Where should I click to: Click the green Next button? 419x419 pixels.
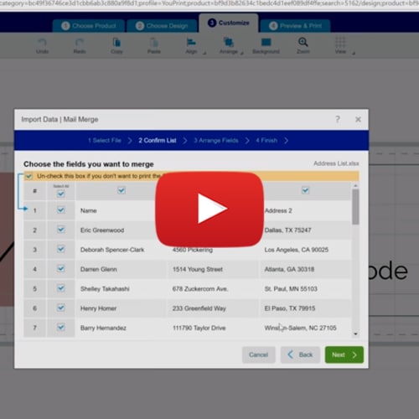coord(344,354)
